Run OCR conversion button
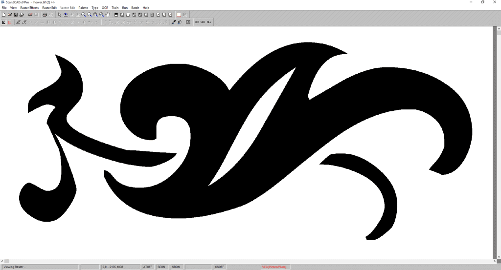This screenshot has height=270, width=501. [x=197, y=22]
